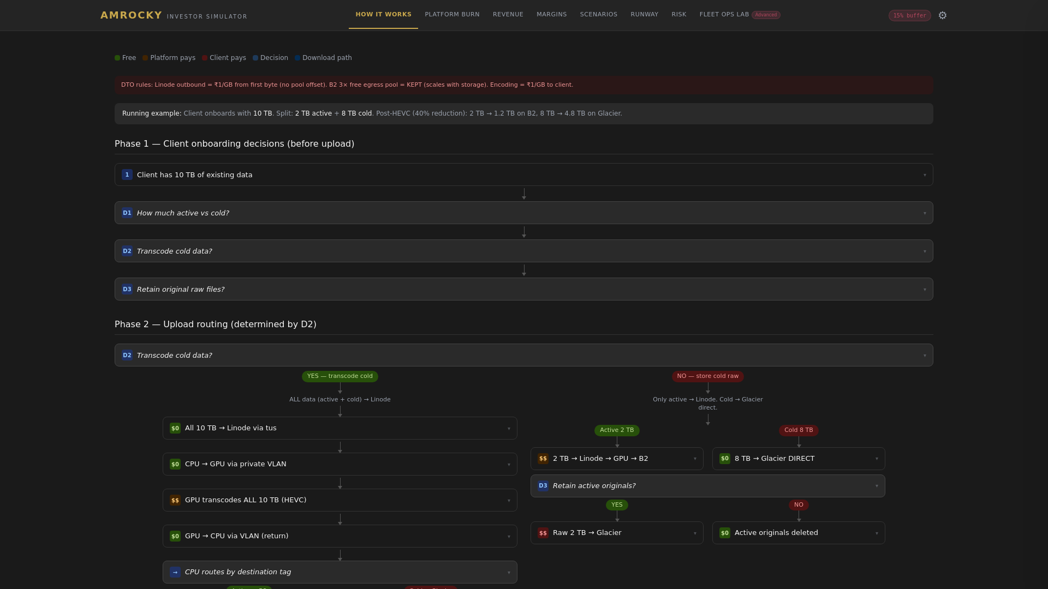The height and width of the screenshot is (589, 1048).
Task: Expand 'Raw 2 TB → Glacier' chevron
Action: point(695,533)
